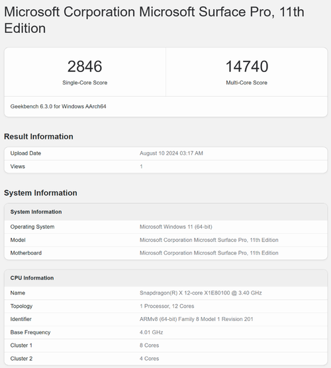Select the Operating System row value
Screen dimensions: 331x368
[x=176, y=227]
